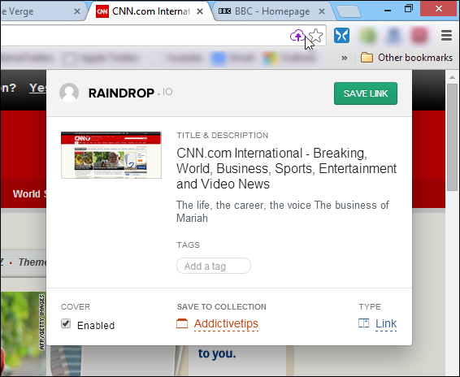
Task: Restore down the browser window
Action: click(408, 9)
